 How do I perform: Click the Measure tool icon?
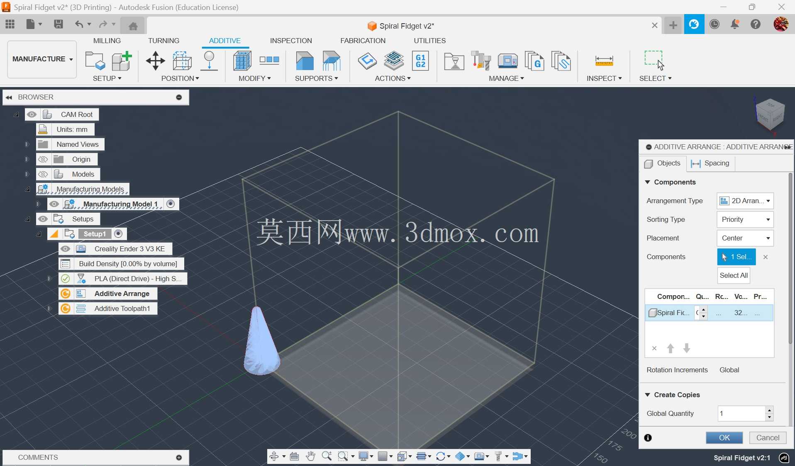(x=604, y=61)
